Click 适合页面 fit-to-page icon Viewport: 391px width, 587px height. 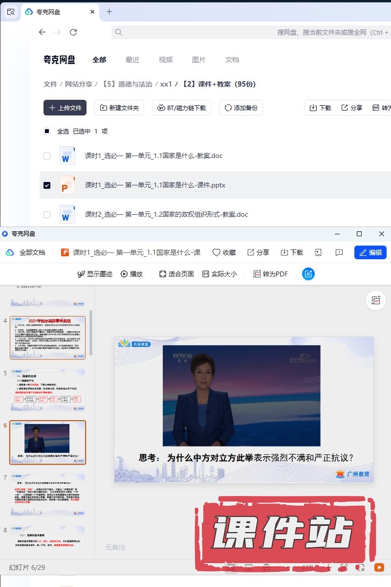[x=176, y=274]
